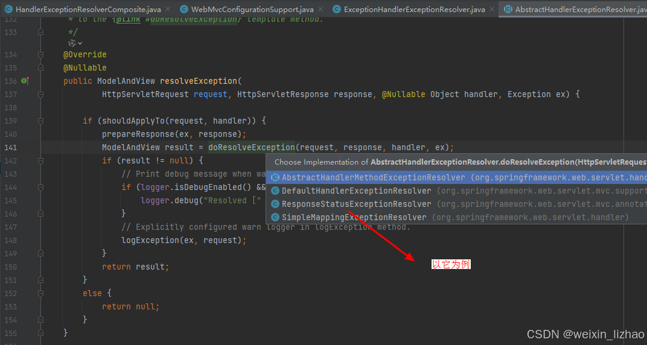This screenshot has height=345, width=647.
Task: Click line number 148 in the gutter
Action: coord(10,240)
